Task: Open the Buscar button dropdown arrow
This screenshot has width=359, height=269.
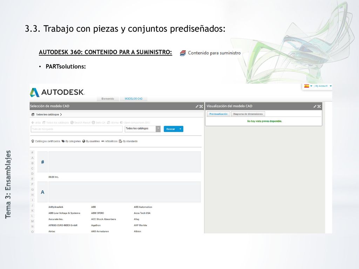Action: [x=181, y=129]
